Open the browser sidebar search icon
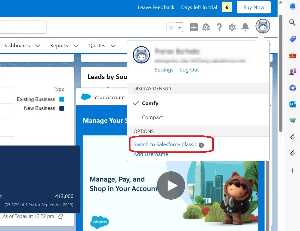The image size is (300, 231). point(292,23)
